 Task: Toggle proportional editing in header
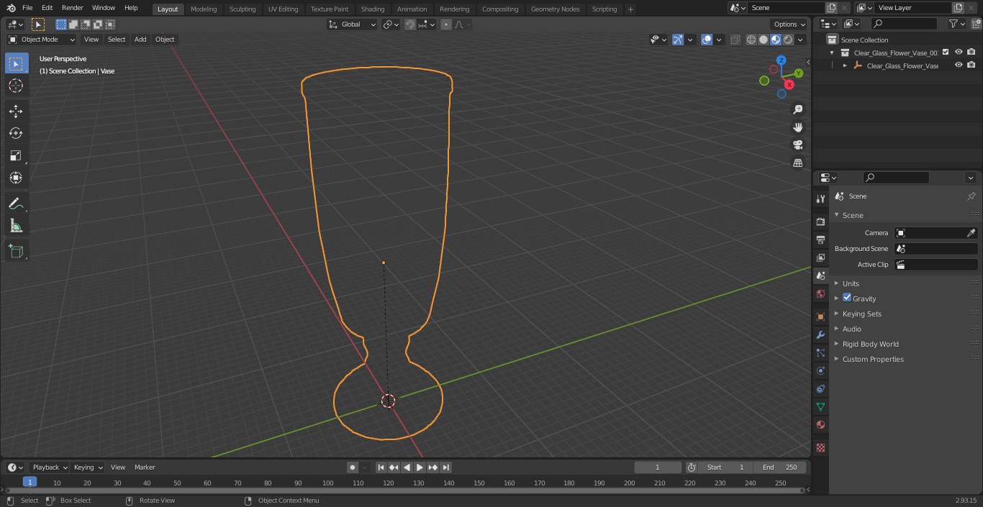coord(446,24)
